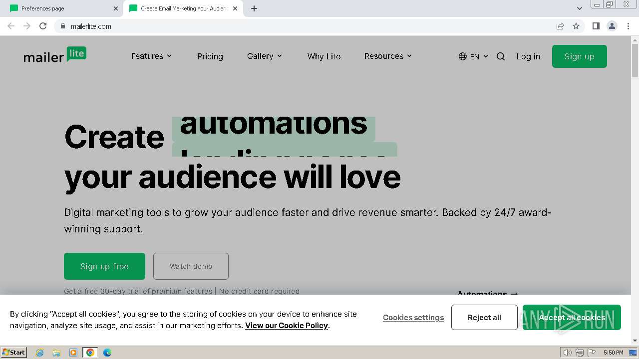The height and width of the screenshot is (359, 639).
Task: Open a new tab with the plus icon
Action: (254, 8)
